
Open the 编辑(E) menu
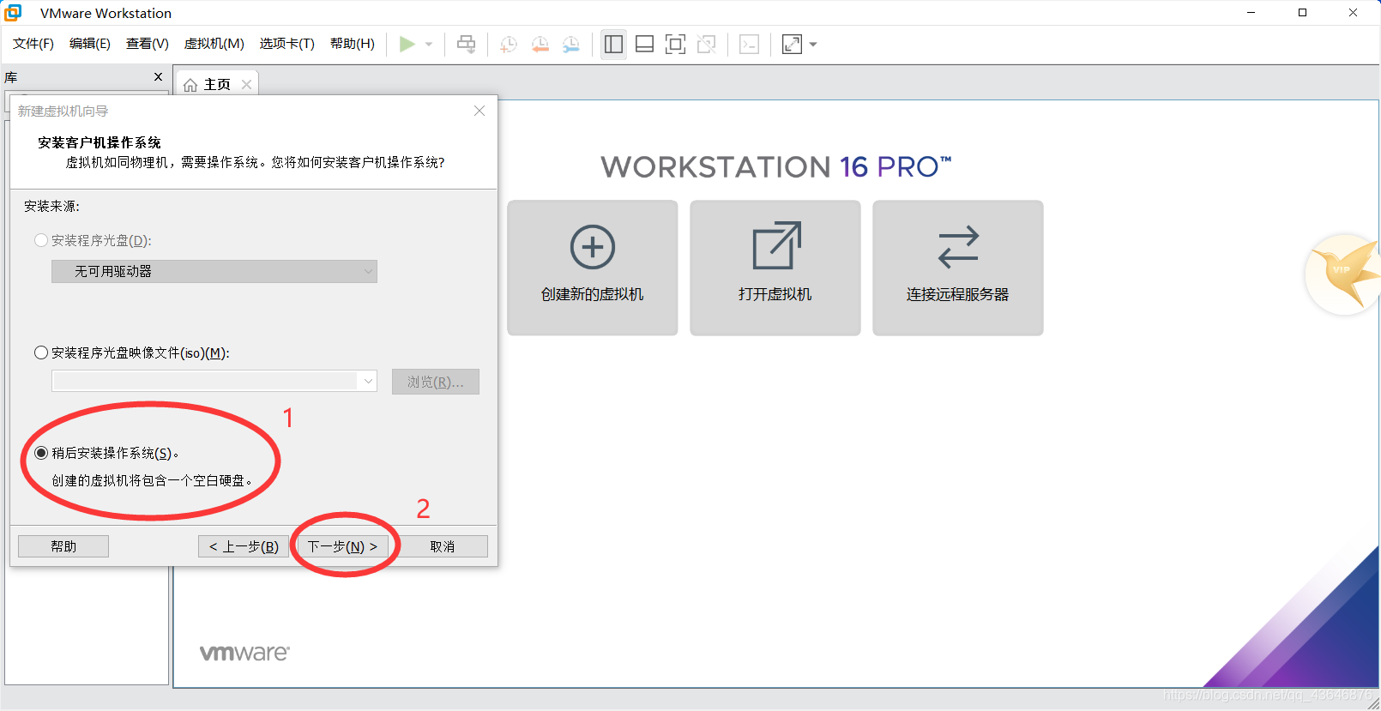coord(90,44)
